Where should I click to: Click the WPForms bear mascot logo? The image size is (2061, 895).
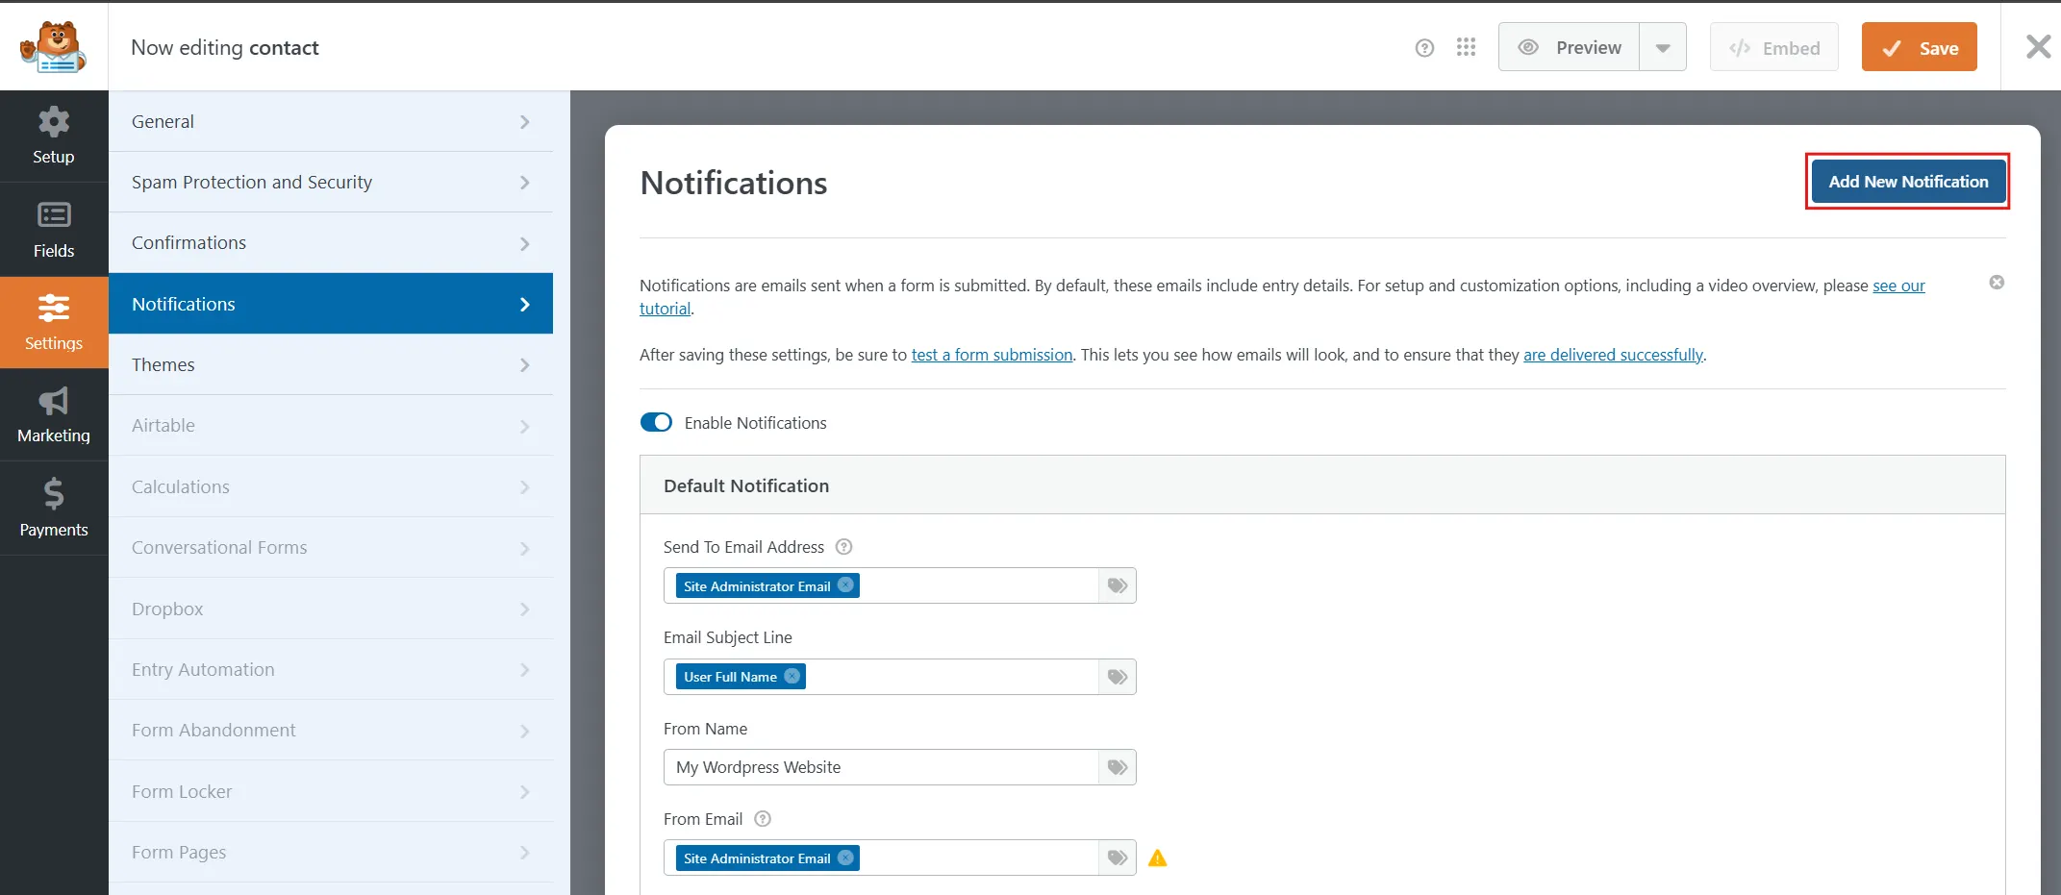click(x=54, y=46)
